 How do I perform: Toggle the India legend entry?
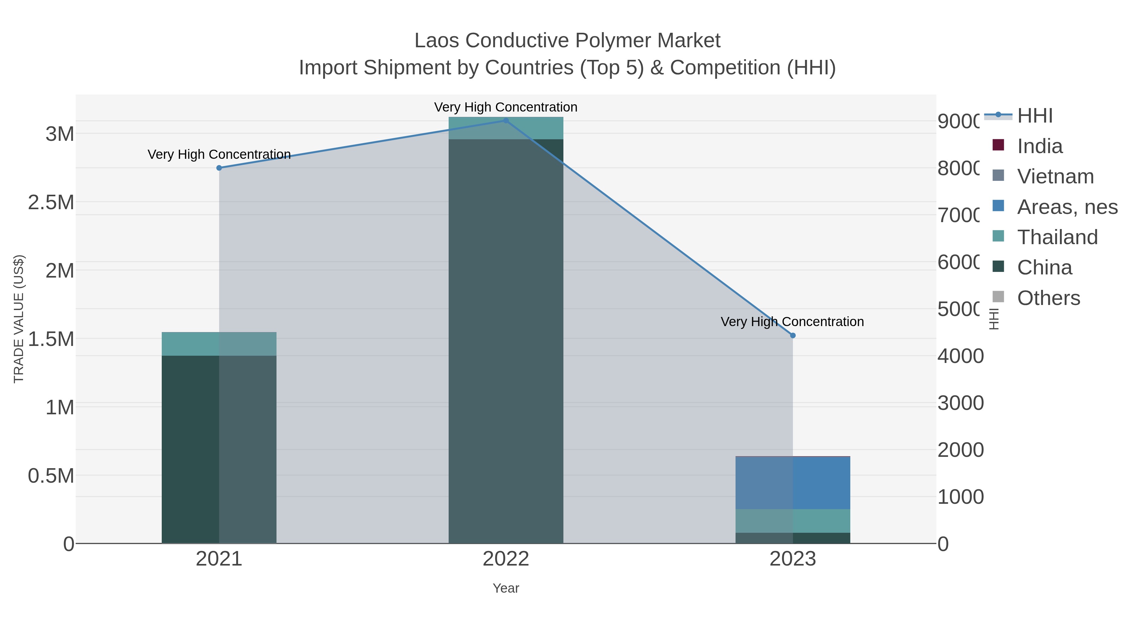click(x=1027, y=146)
